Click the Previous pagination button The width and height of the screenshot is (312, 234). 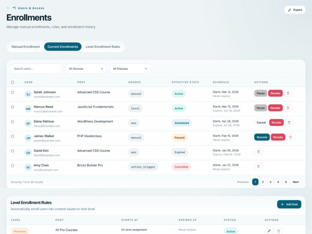point(243,182)
